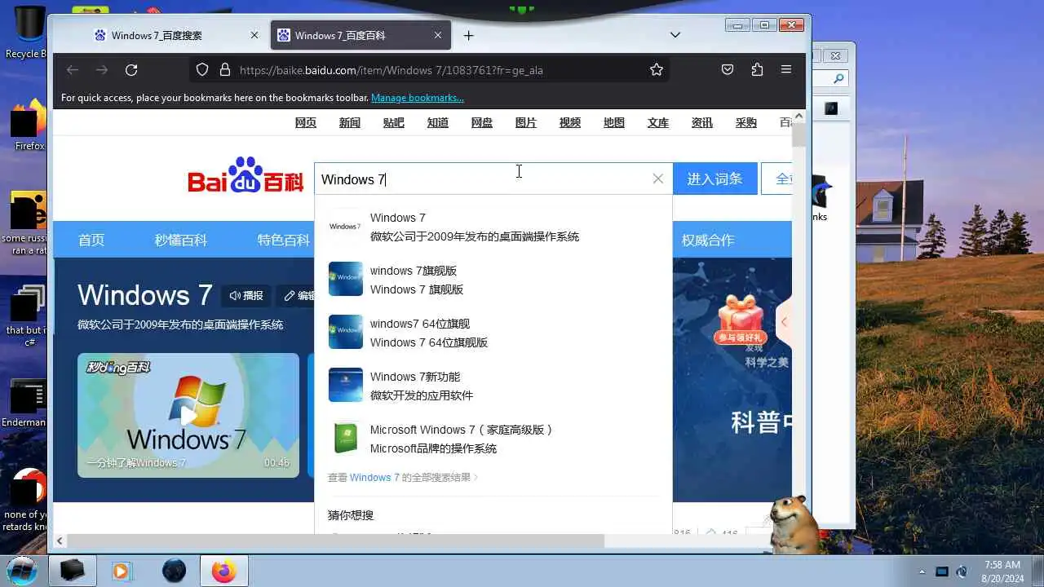1044x587 pixels.
Task: Choose Microsoft Windows 7（家庭高级版）suggestion
Action: tap(493, 439)
